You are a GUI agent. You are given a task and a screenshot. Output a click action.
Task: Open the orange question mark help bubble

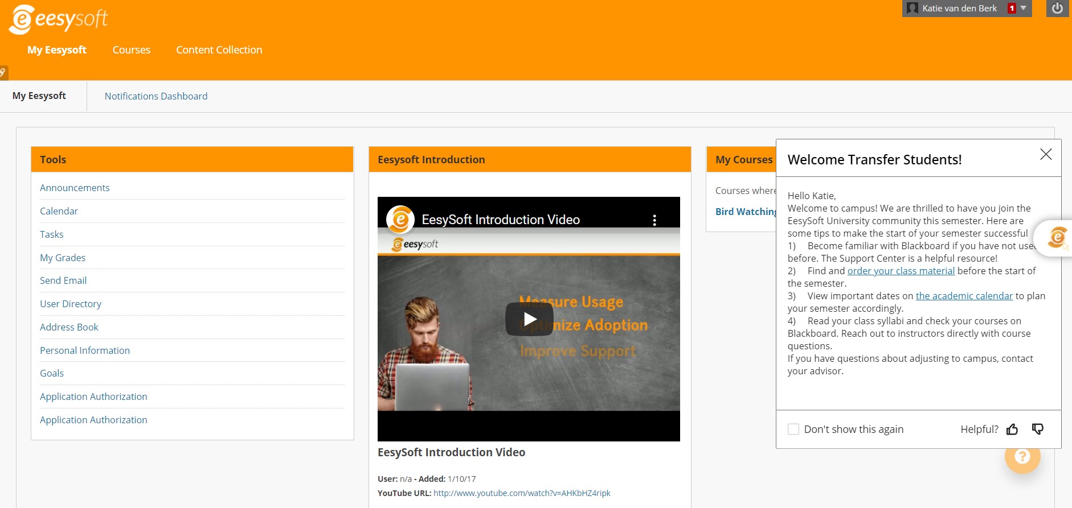[x=1022, y=457]
